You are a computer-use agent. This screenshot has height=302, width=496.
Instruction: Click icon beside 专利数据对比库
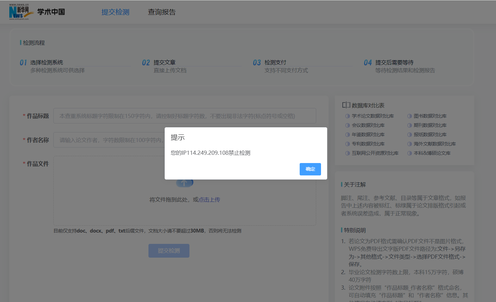pos(348,144)
